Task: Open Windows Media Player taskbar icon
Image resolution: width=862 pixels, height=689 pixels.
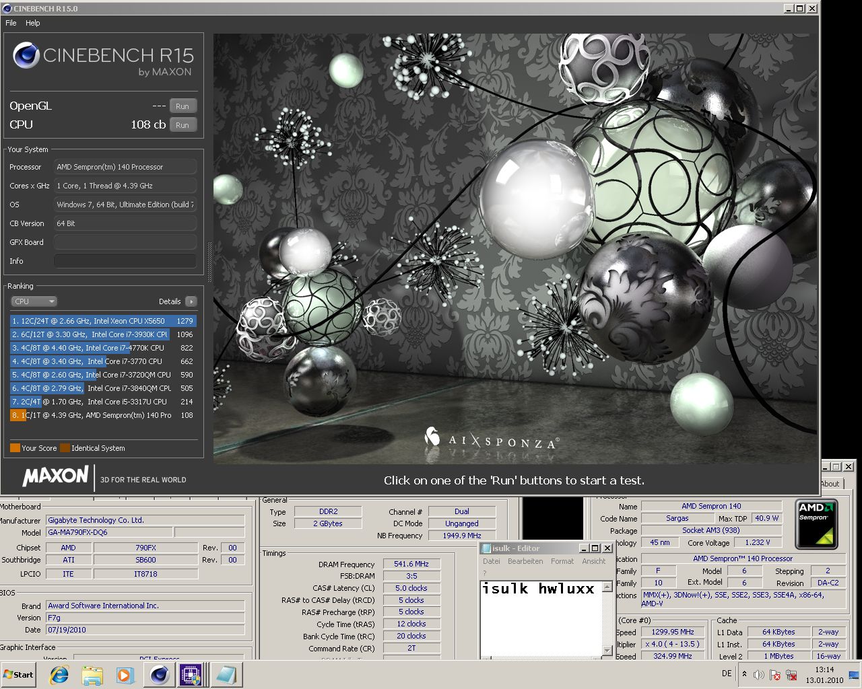Action: pos(125,675)
